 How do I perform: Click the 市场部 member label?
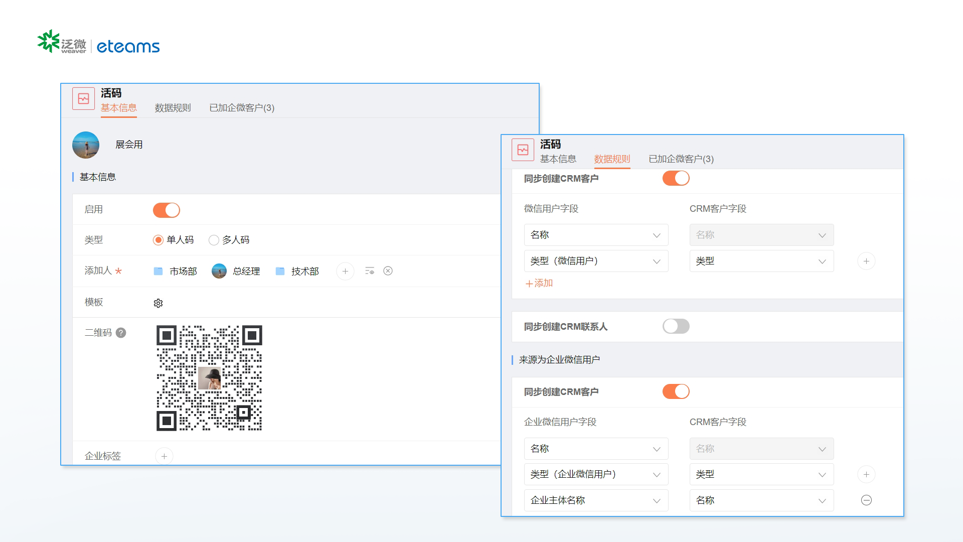click(183, 272)
